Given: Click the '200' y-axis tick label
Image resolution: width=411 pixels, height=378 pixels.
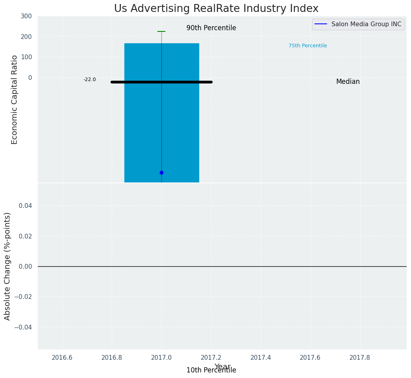Looking at the screenshot, I should click(26, 37).
